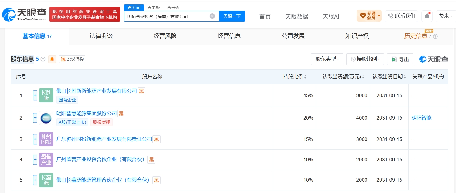Open 天眼数据 in top navigation
Image resolution: width=456 pixels, height=193 pixels.
[297, 16]
